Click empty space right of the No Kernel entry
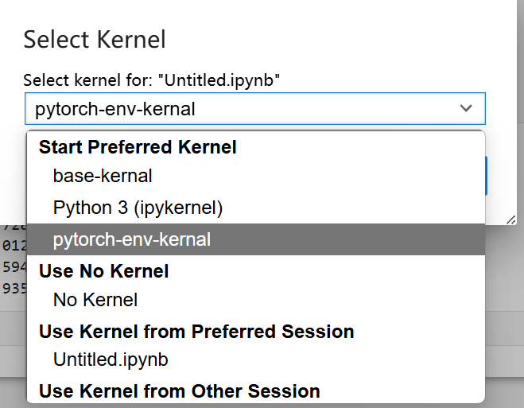524x408 pixels. click(318, 300)
